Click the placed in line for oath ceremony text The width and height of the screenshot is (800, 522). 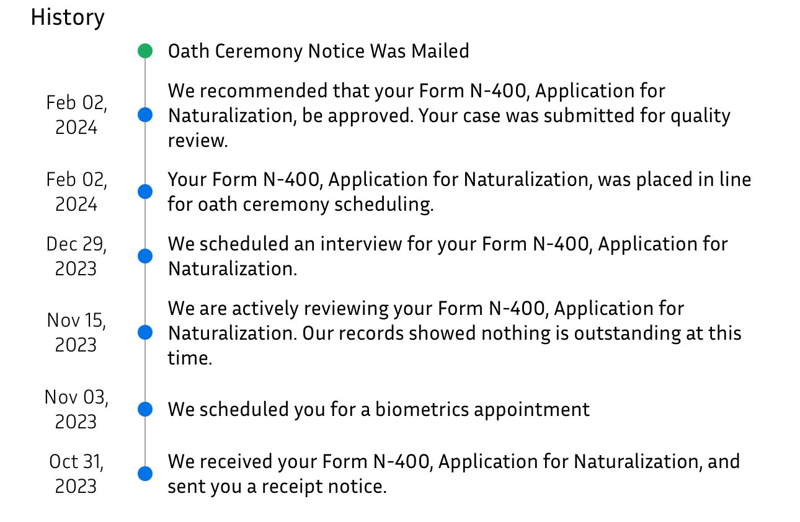click(x=459, y=192)
